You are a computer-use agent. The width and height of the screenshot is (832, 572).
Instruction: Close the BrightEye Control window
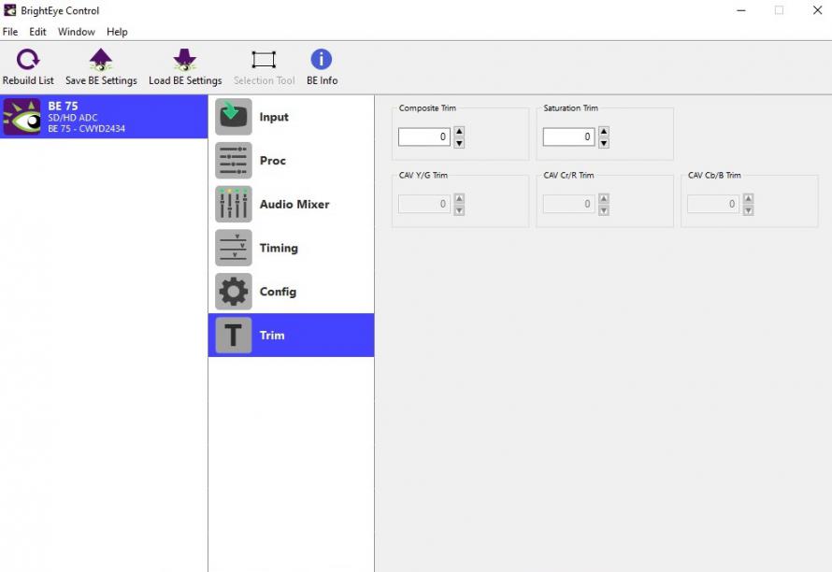(817, 10)
